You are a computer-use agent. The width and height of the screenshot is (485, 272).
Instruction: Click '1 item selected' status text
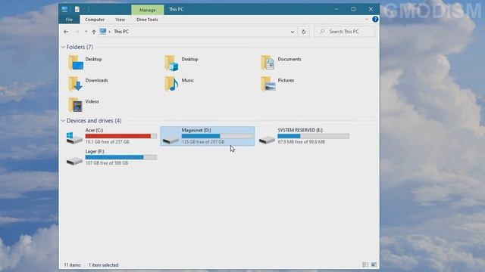(103, 265)
